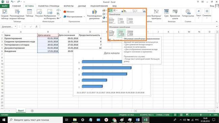The image size is (219, 123).
Task: Open the Мои приложения dropdown arrow
Action: [x=84, y=17]
